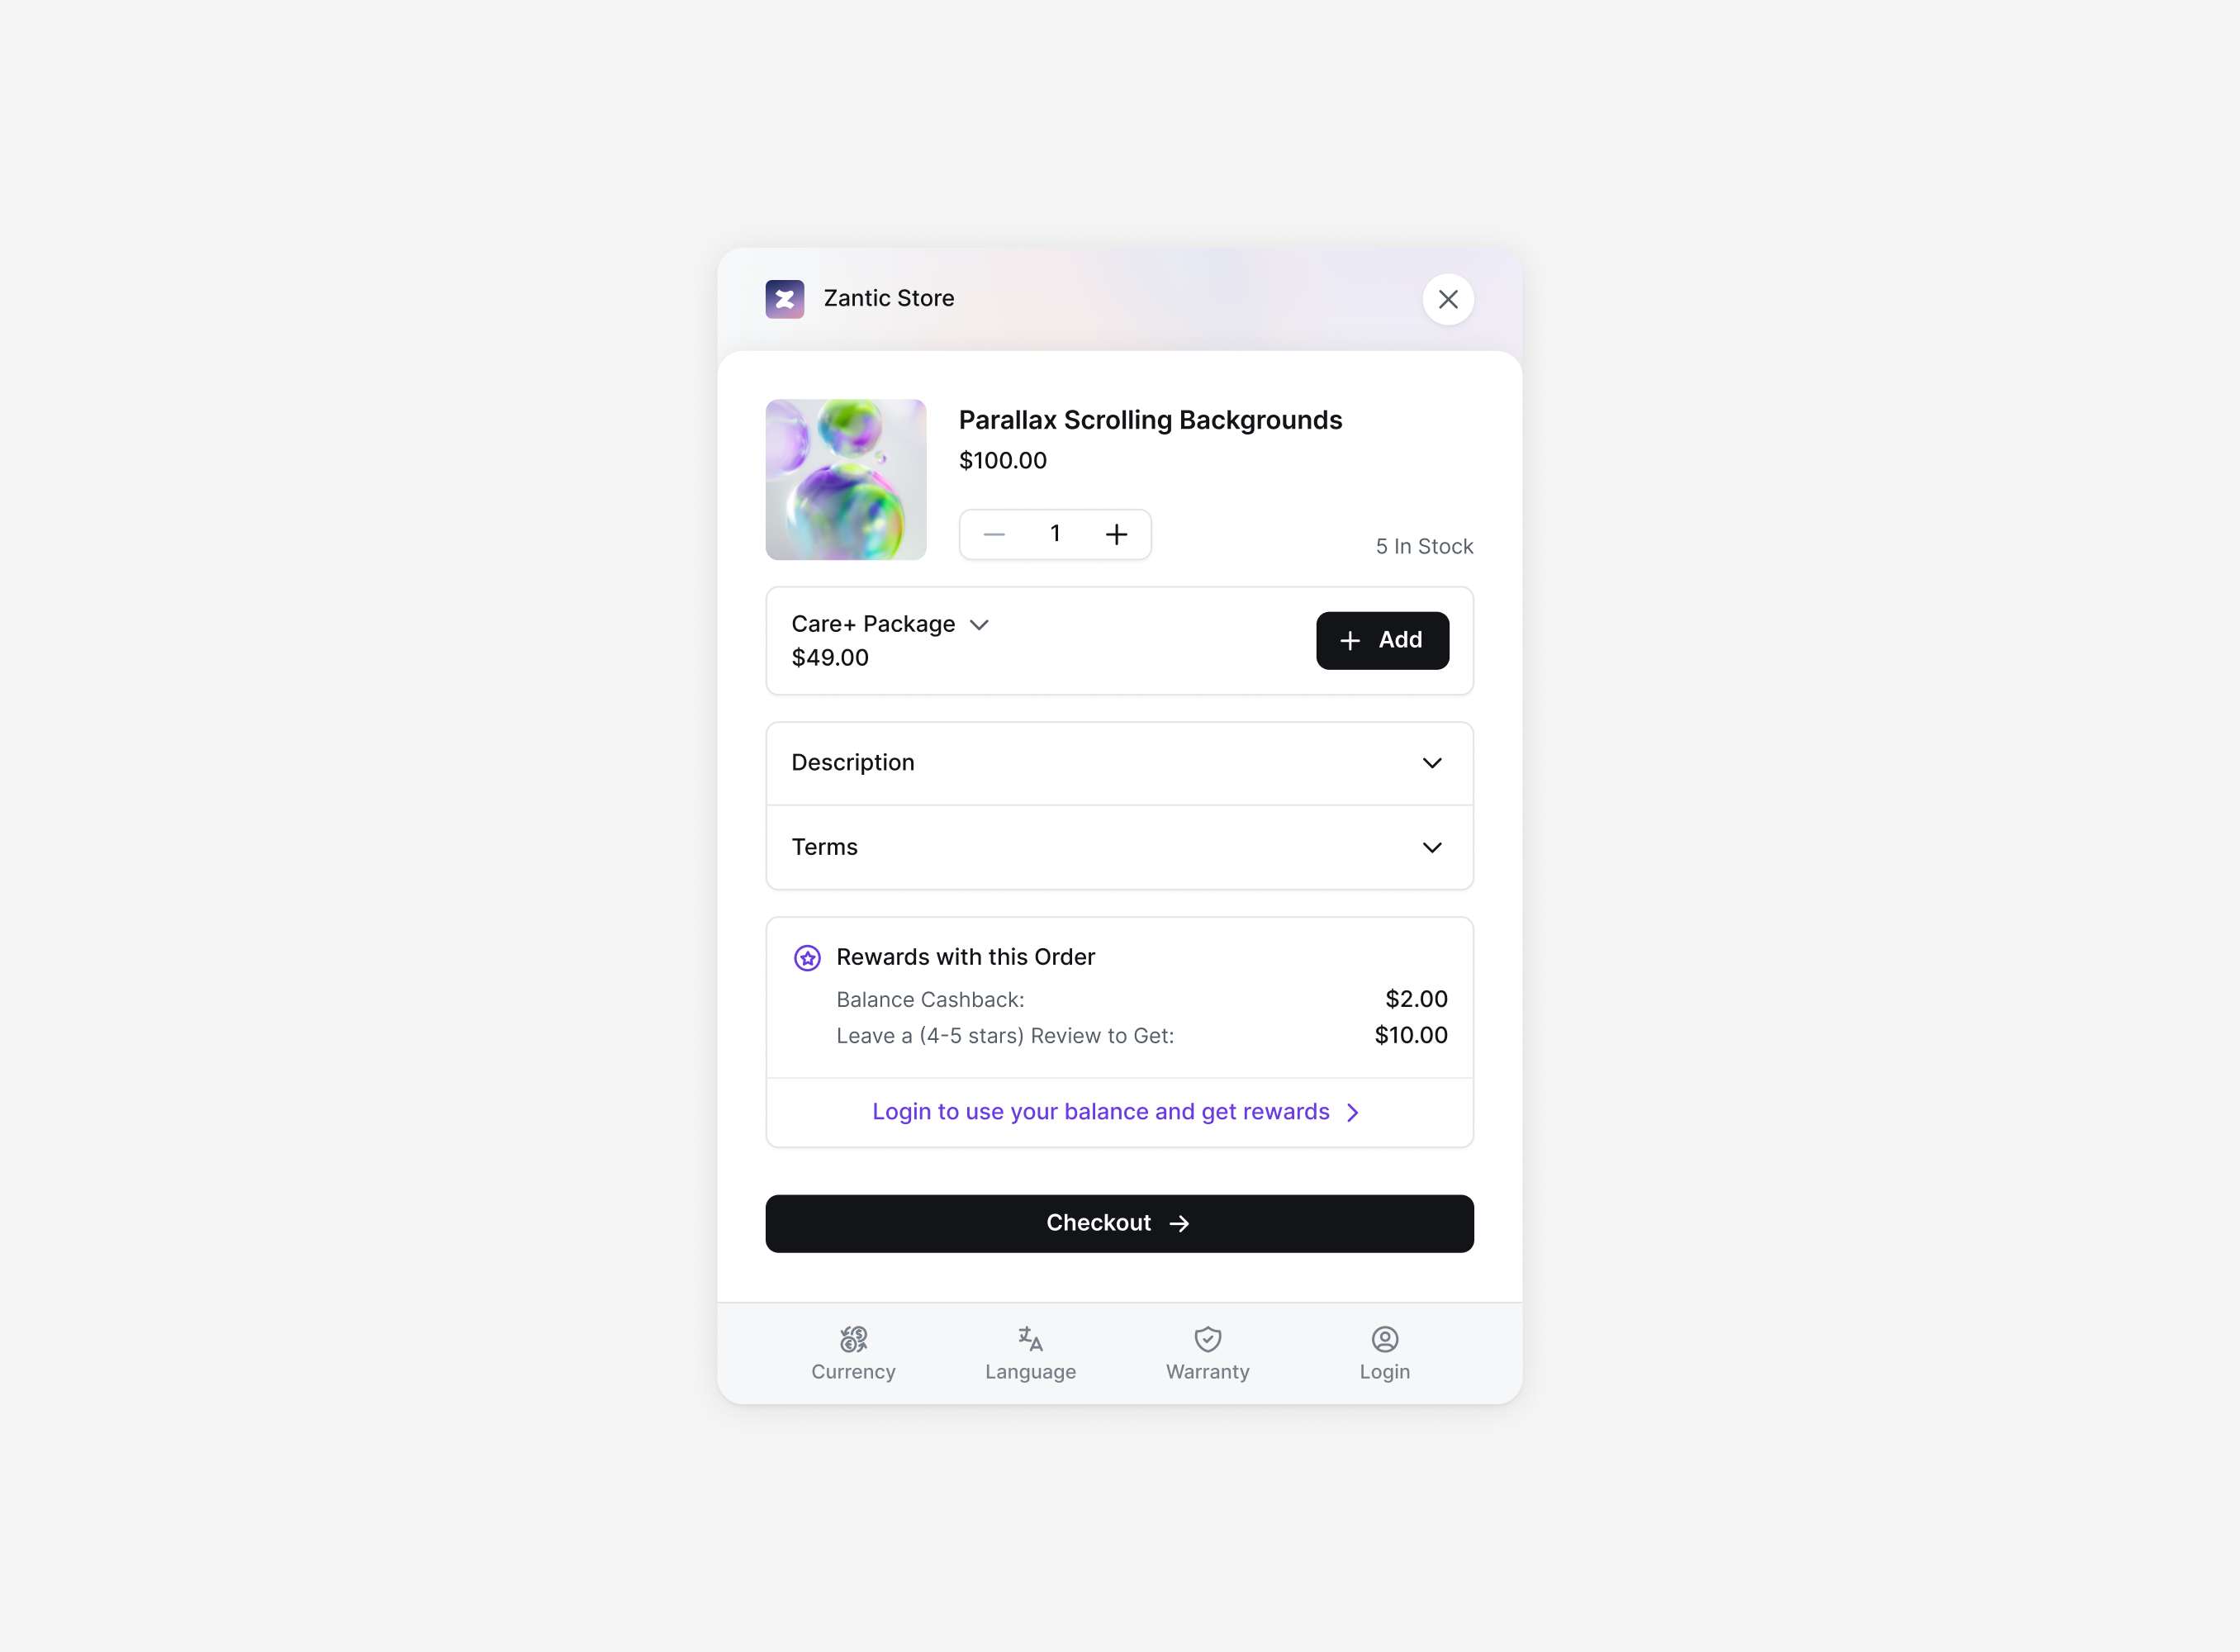Click the product thumbnail image
This screenshot has height=1652, width=2240.
845,479
